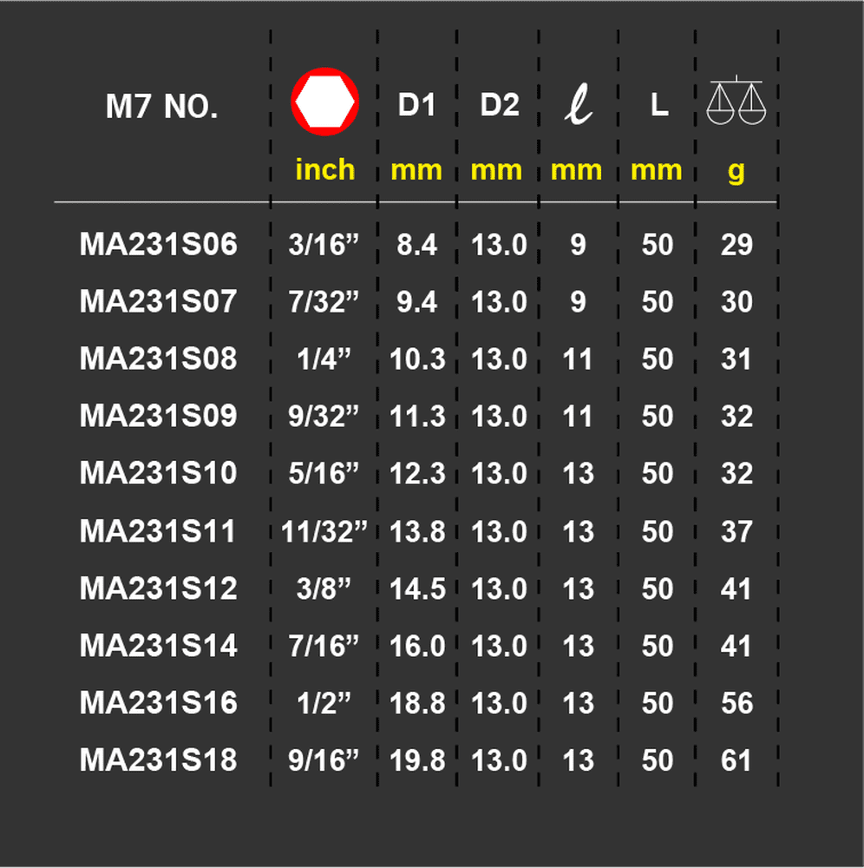Click weight 61 in MA231S18 row
Image resolution: width=864 pixels, height=868 pixels.
(x=736, y=760)
